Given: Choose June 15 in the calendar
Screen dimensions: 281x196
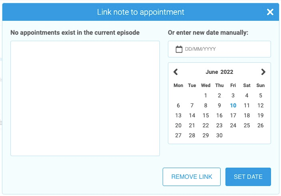Looking at the screenshot, I should [205, 115].
